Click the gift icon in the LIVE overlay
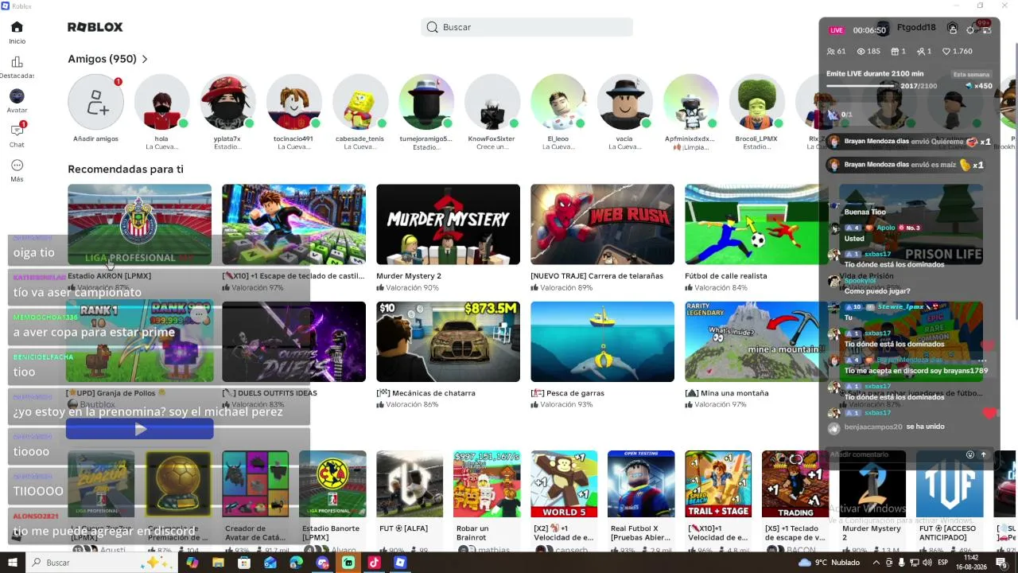1018x573 pixels. (894, 52)
